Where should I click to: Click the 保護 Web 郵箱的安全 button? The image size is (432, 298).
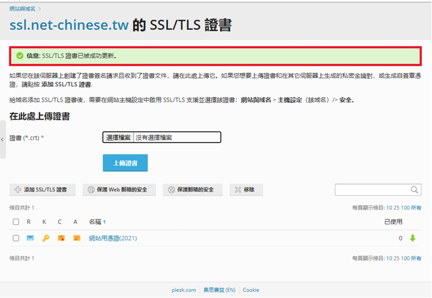click(119, 190)
